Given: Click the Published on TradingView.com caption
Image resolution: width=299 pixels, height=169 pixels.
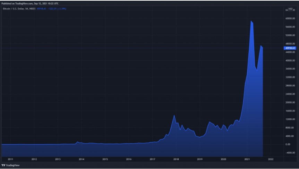Looking at the screenshot, I should coord(30,3).
